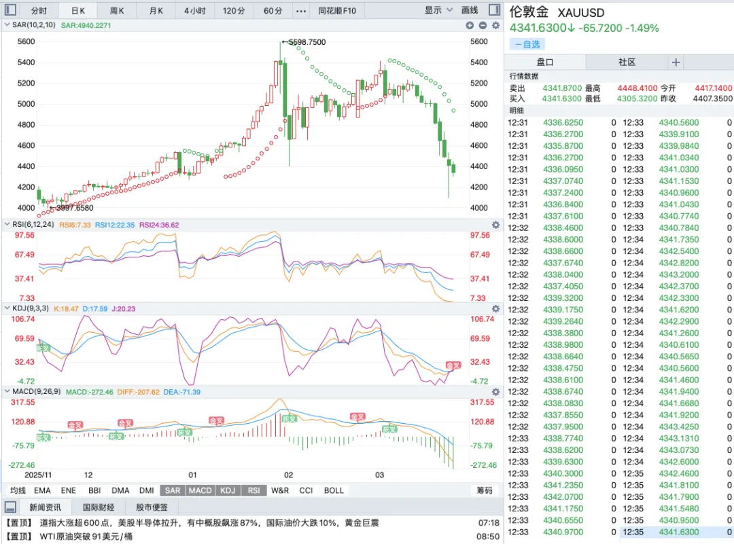Add a new tab with plus icon

pos(676,62)
